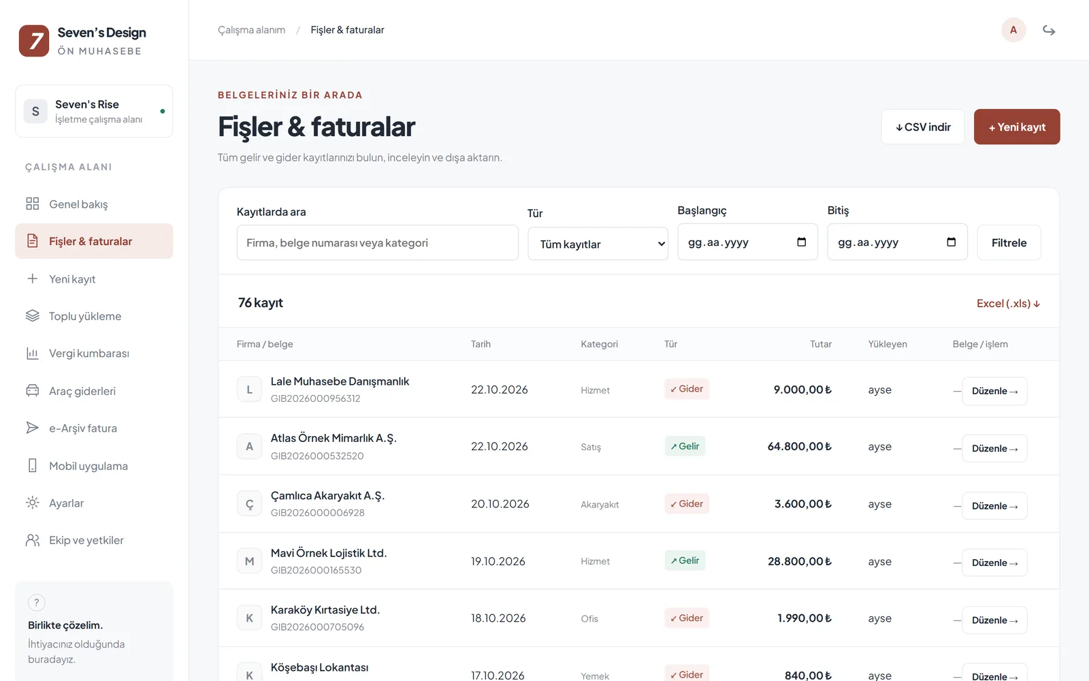
Task: Click the Ayarlar gear icon
Action: tap(32, 503)
